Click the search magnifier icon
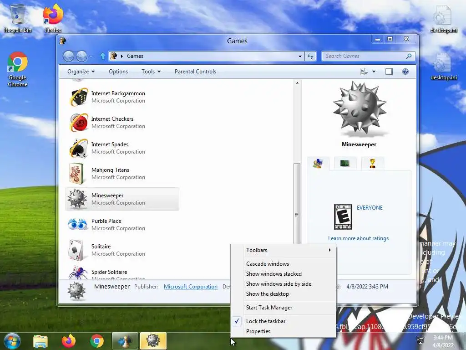466x350 pixels. click(x=409, y=56)
